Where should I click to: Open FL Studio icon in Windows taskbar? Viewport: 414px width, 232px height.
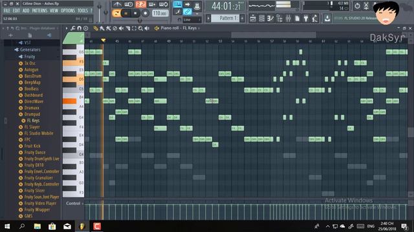tap(82, 226)
